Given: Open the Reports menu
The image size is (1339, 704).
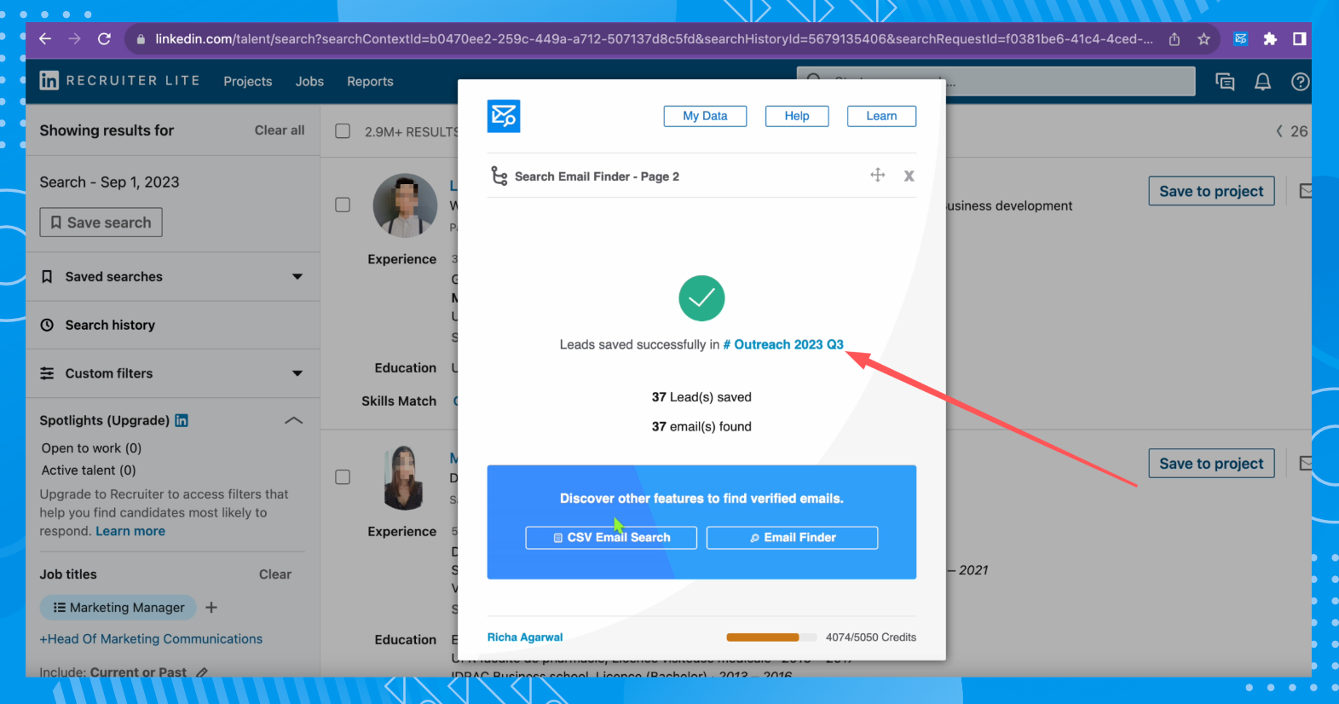Looking at the screenshot, I should click(x=370, y=81).
